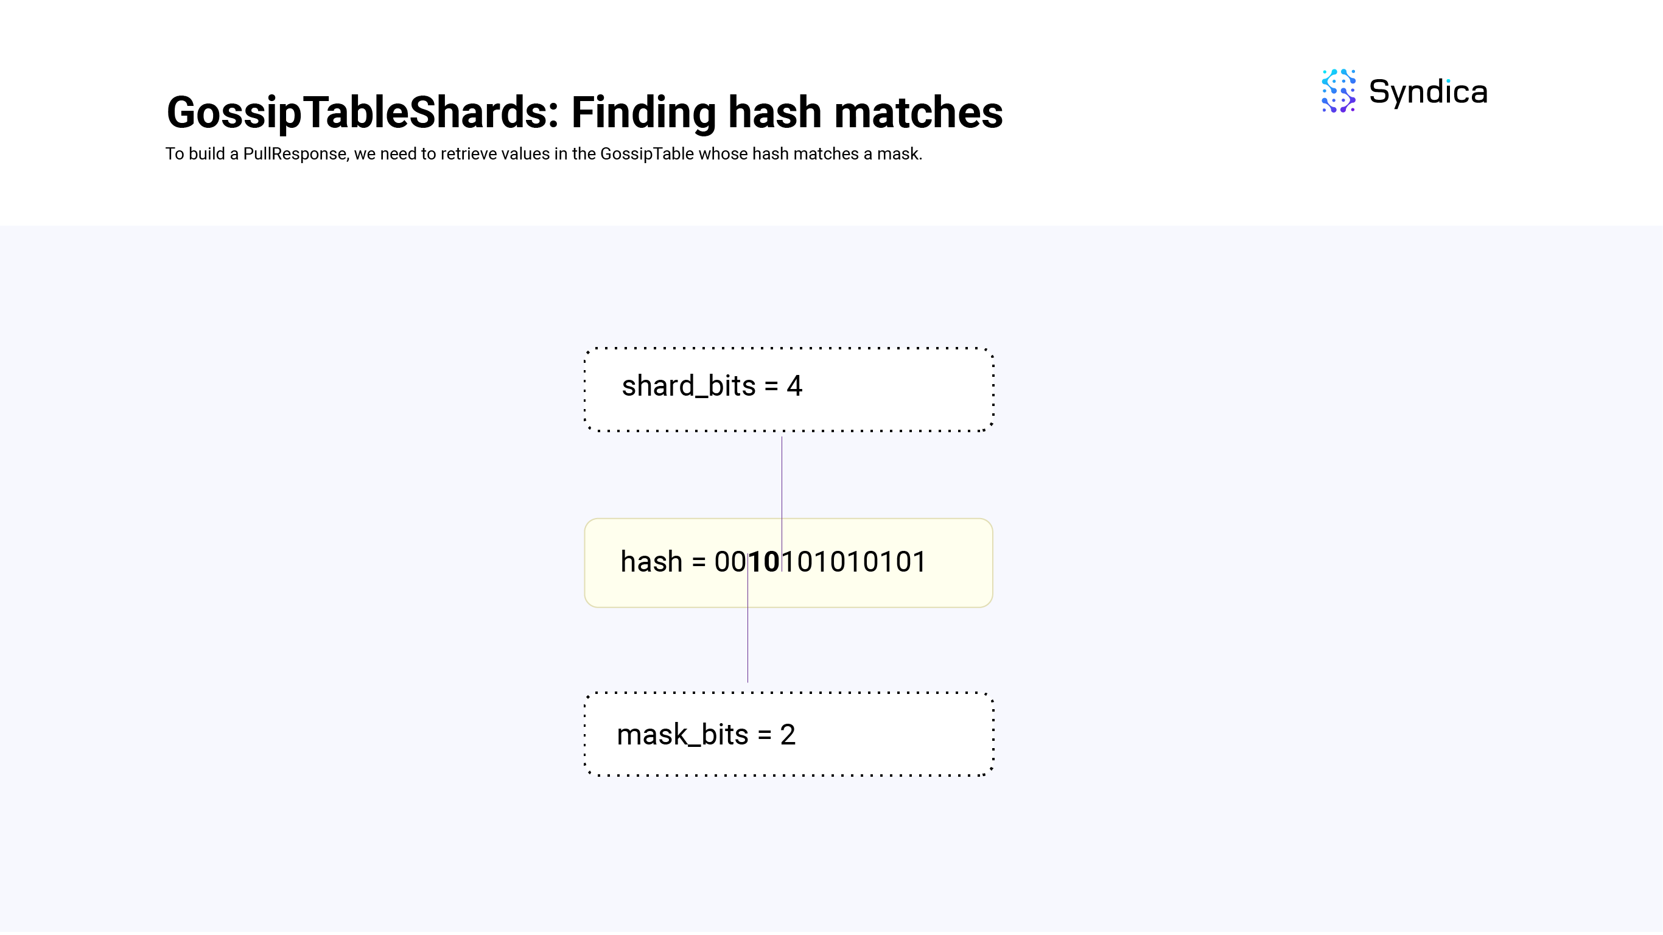
Task: Click 'Finding hash matches' in the heading
Action: point(787,113)
